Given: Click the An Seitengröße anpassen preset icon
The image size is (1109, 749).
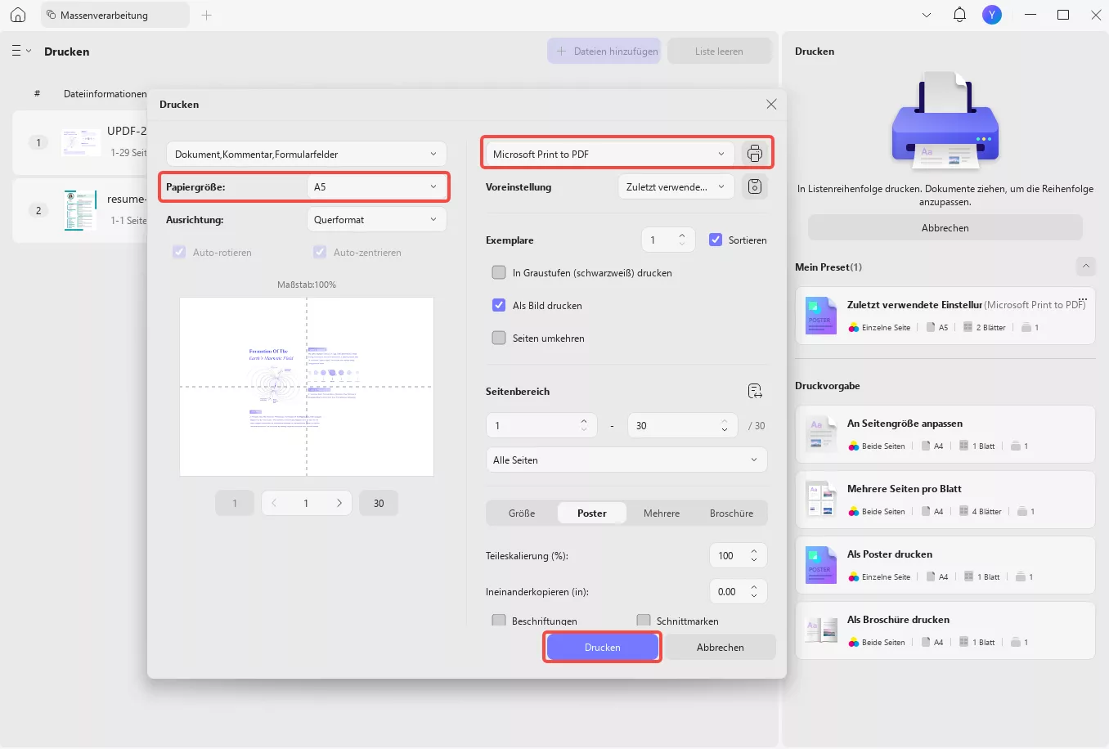Looking at the screenshot, I should click(821, 434).
